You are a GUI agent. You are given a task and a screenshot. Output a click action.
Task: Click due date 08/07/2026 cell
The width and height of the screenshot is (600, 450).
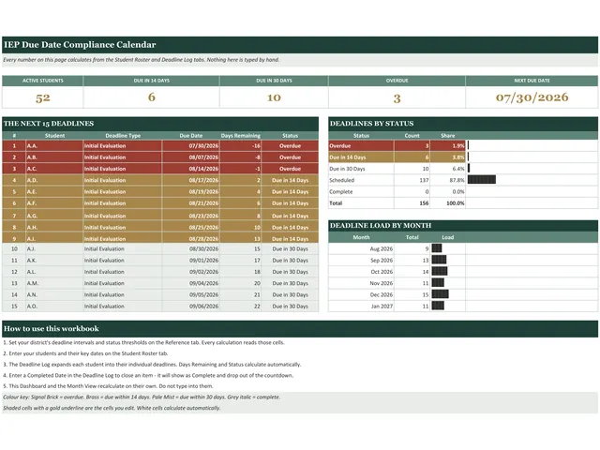pos(191,157)
